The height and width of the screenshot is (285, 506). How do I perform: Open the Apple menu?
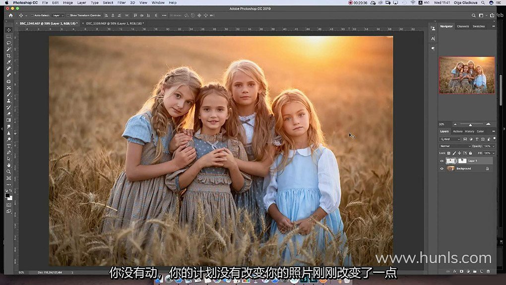click(x=6, y=2)
